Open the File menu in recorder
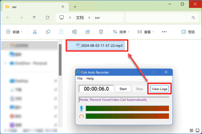Viewport: 202px width, 134px height. coord(80,78)
